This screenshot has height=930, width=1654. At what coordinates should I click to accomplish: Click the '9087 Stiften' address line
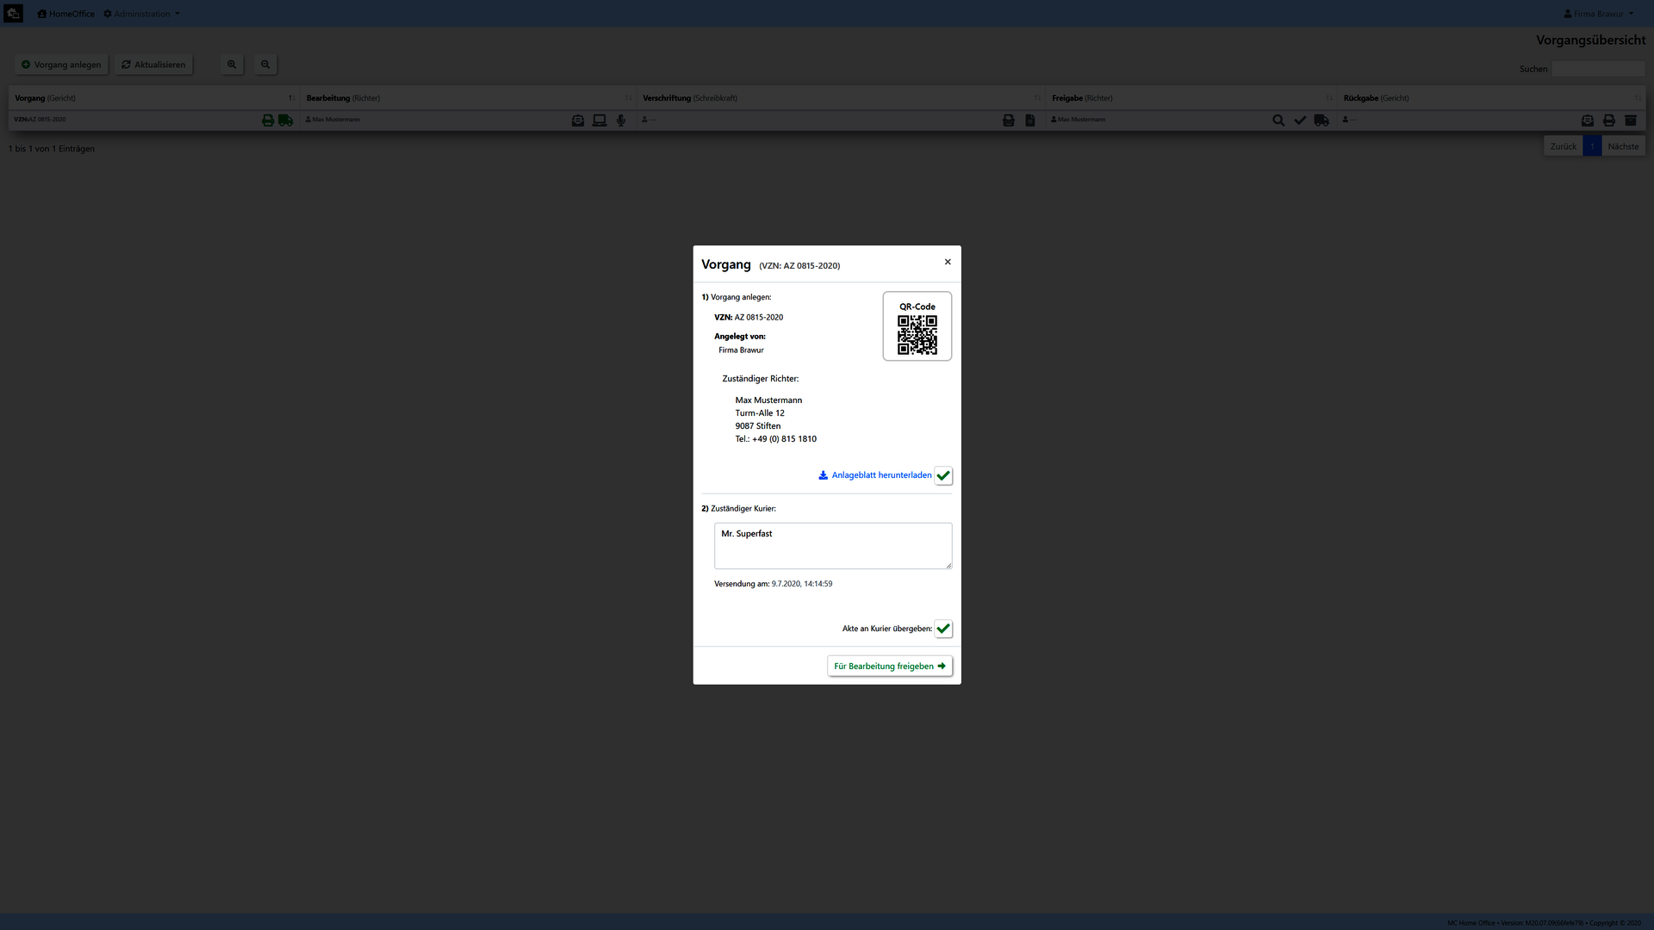tap(758, 426)
